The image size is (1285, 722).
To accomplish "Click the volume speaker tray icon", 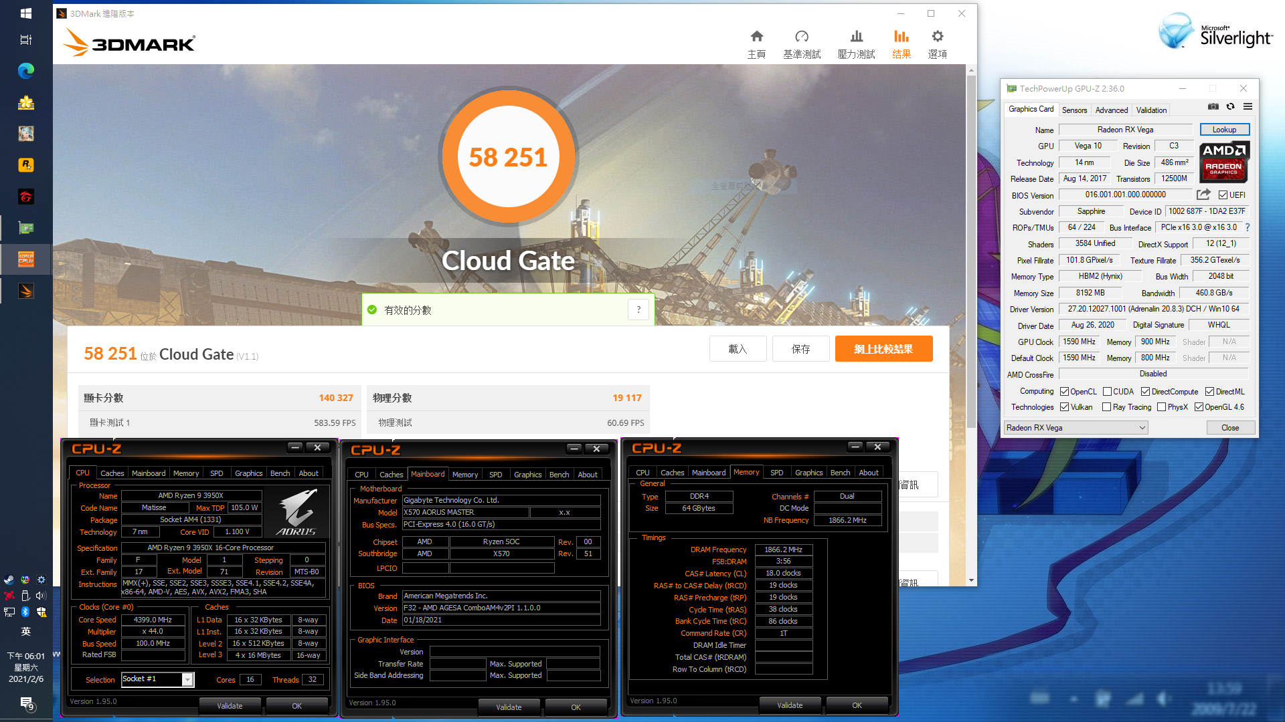I will coord(41,595).
